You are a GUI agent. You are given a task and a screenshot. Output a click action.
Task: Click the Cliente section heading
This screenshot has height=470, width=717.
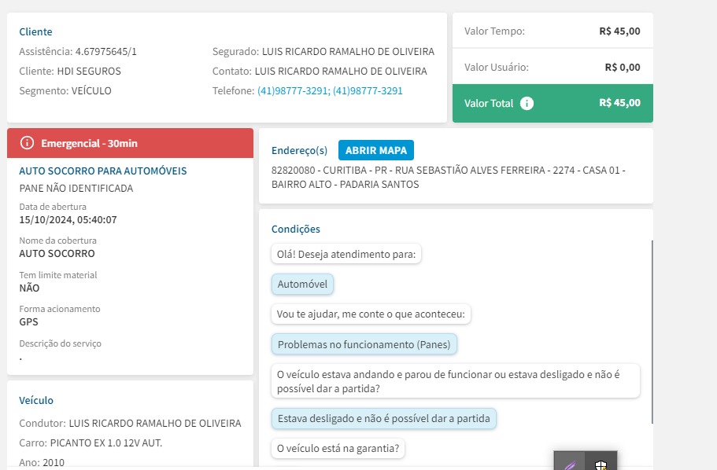pyautogui.click(x=35, y=32)
